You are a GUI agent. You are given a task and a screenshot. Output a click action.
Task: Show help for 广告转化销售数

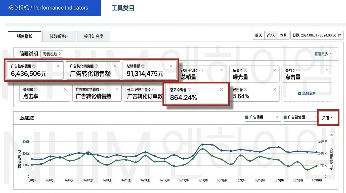point(102,89)
